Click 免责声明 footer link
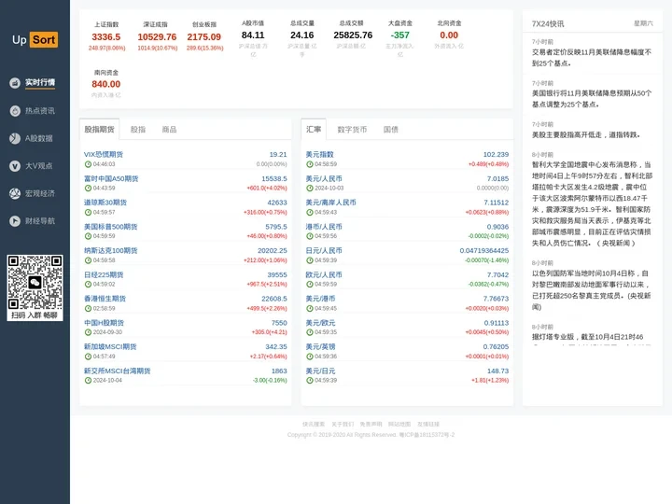The width and height of the screenshot is (672, 504). click(x=371, y=425)
